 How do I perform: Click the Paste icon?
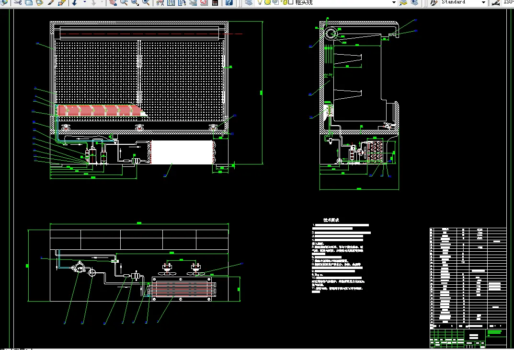tap(39, 2)
